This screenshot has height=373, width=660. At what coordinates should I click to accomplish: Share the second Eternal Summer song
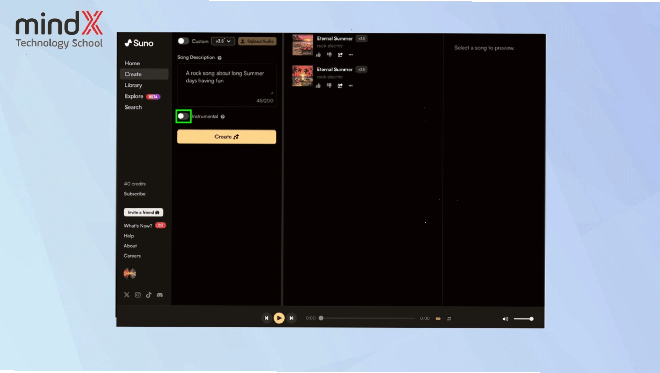pos(340,86)
